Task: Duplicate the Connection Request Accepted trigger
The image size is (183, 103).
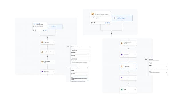Action: pos(92,23)
